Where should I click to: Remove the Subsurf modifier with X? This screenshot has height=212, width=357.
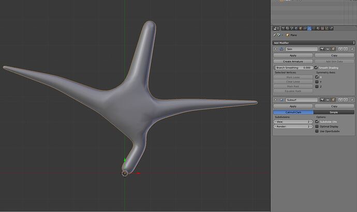pos(352,100)
